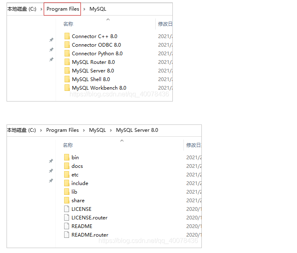This screenshot has width=297, height=253.
Task: Select the README.router file name
Action: pyautogui.click(x=90, y=235)
